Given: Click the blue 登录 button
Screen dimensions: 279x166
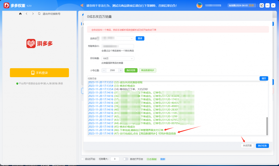Looking at the screenshot, I should [x=140, y=38].
